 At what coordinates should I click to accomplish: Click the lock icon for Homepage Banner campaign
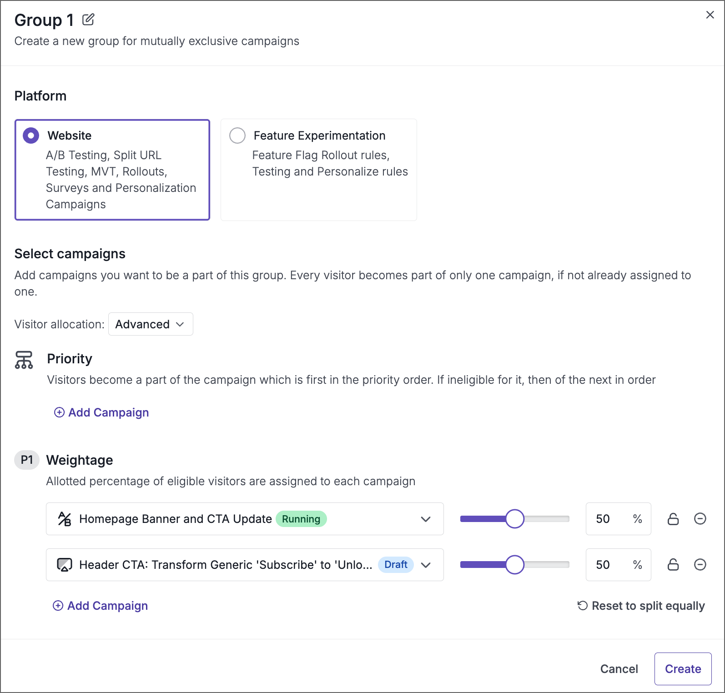pyautogui.click(x=673, y=519)
